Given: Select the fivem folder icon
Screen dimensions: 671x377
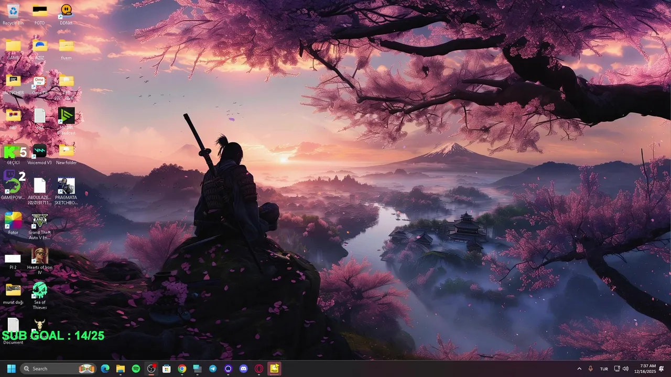Looking at the screenshot, I should point(66,49).
